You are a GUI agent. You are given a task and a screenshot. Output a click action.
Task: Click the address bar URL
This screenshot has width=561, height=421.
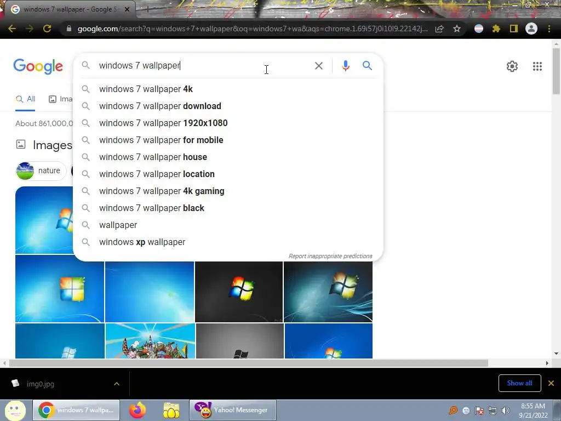click(252, 29)
